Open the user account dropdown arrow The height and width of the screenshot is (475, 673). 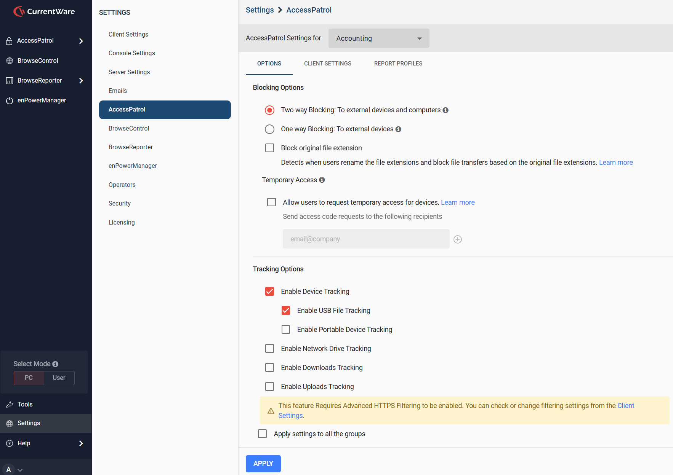(x=20, y=470)
